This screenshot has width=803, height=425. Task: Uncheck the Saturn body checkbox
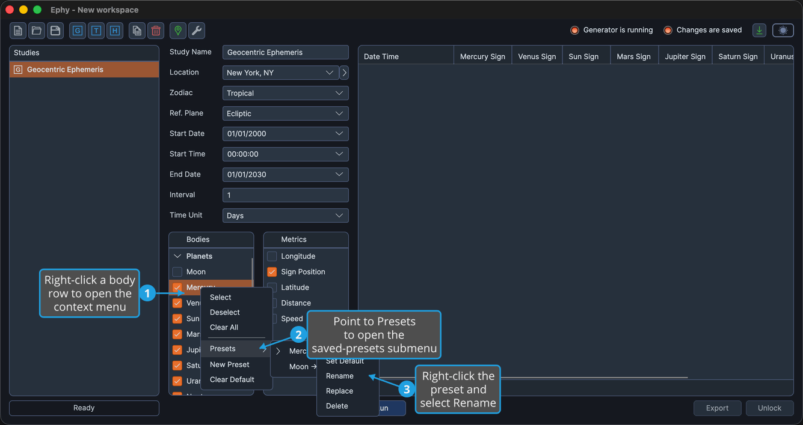[177, 366]
